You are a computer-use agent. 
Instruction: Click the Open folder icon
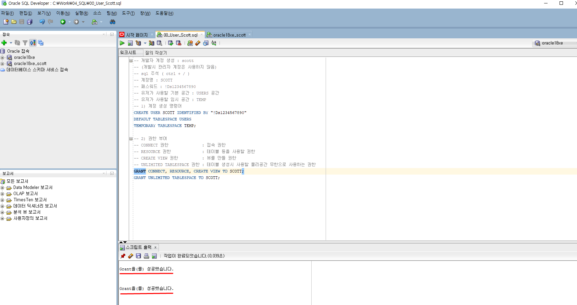click(14, 22)
